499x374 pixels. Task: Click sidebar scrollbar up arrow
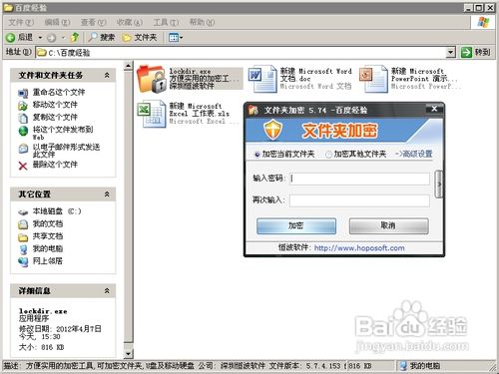[129, 66]
